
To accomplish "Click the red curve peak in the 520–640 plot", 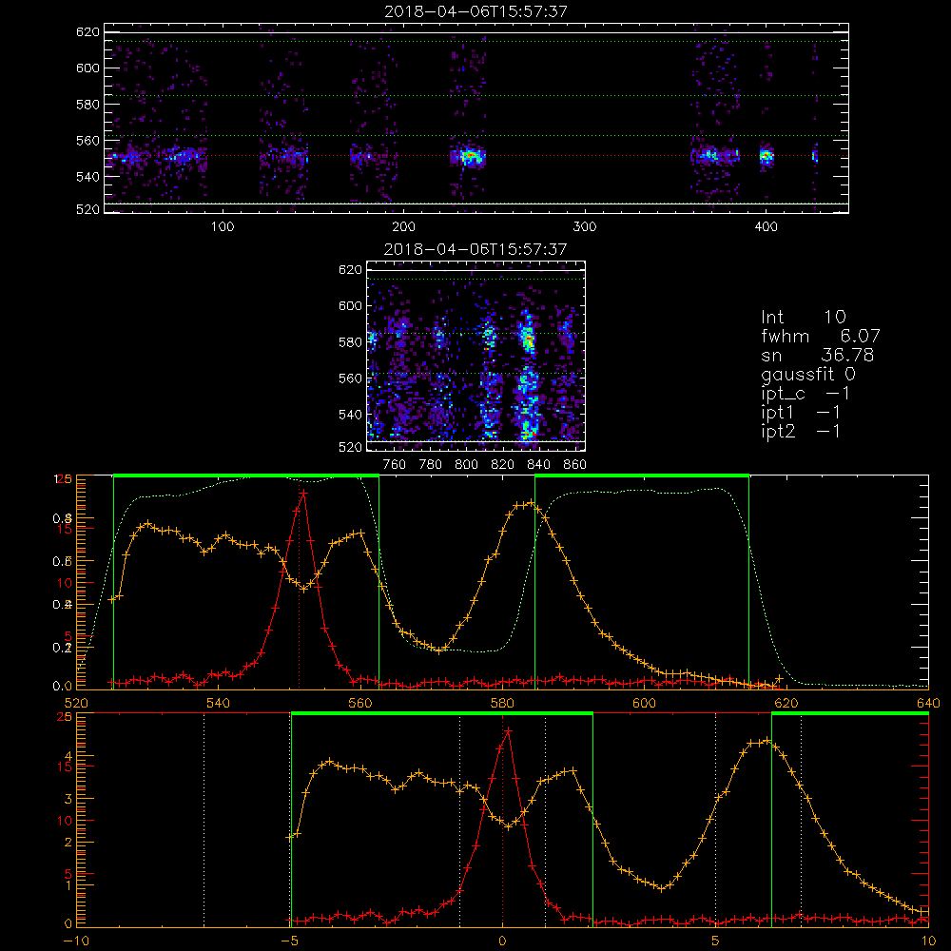I will (303, 494).
